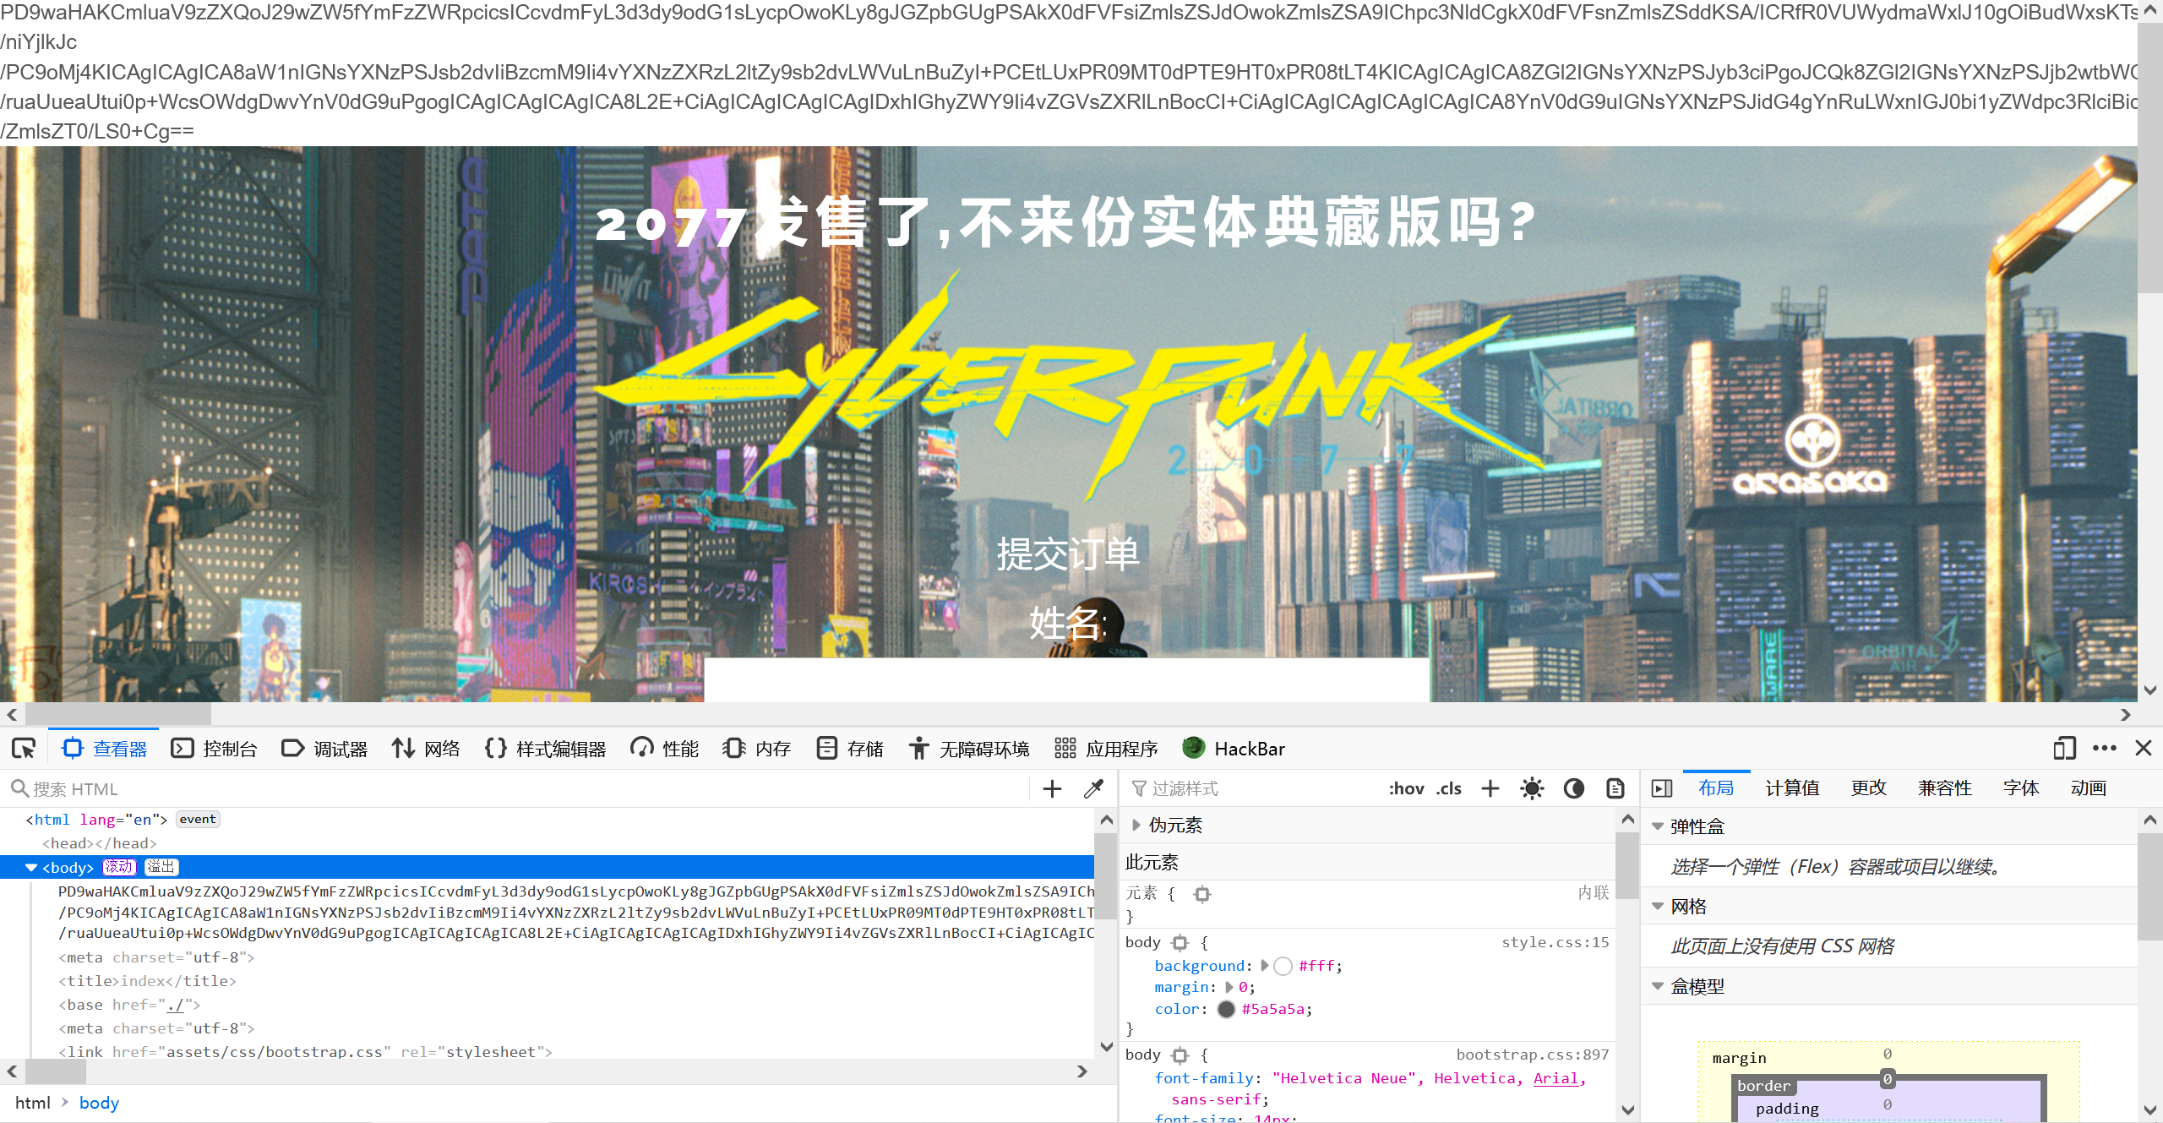
Task: Click the event badge on html element
Action: coord(198,820)
